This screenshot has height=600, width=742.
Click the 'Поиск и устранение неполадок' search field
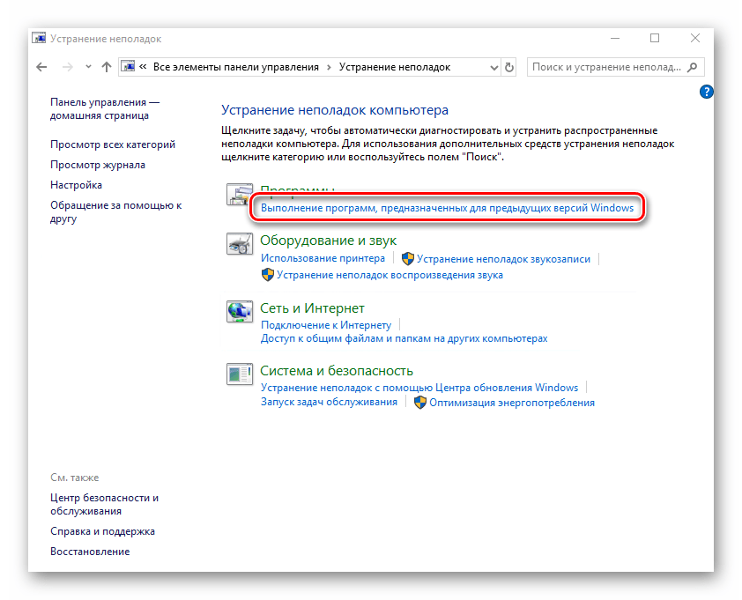(606, 67)
